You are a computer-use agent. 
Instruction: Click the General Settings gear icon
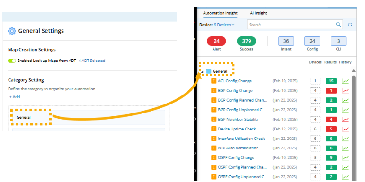[x=12, y=31]
